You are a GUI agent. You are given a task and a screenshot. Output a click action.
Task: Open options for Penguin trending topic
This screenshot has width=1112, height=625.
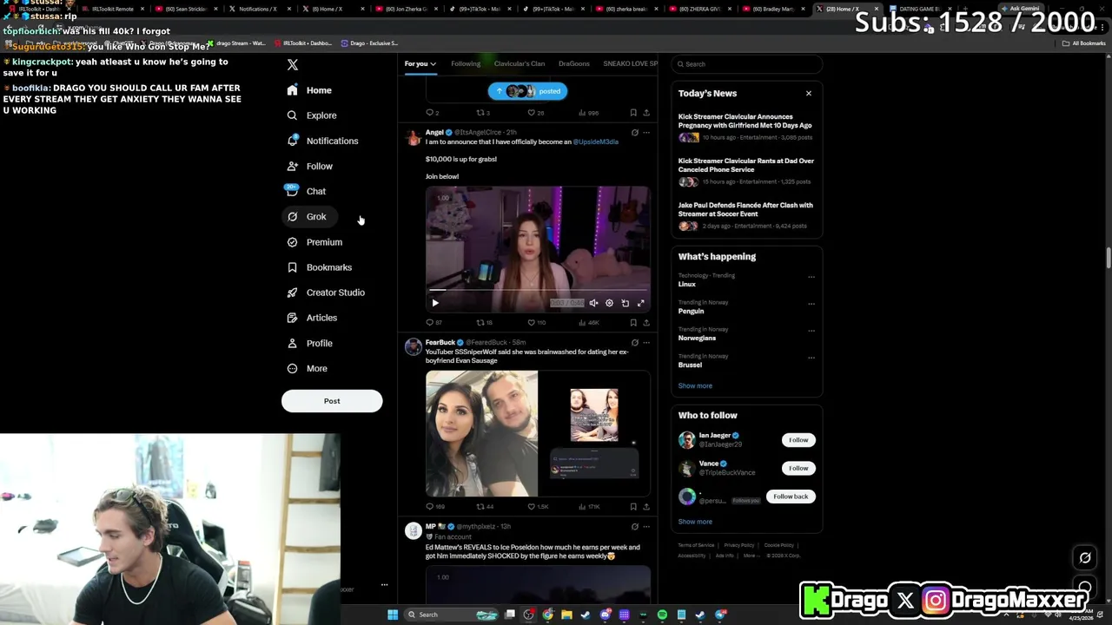pos(811,304)
